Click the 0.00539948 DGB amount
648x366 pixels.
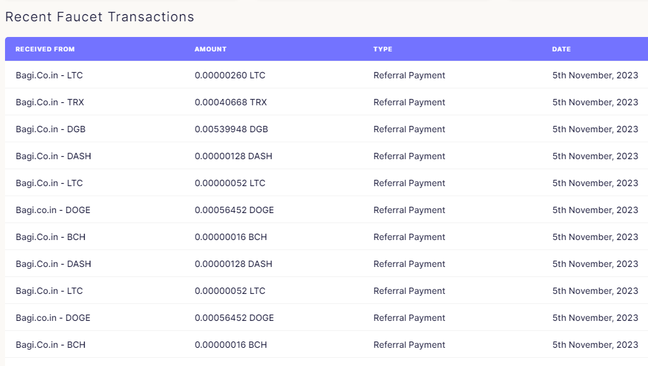[x=231, y=129]
